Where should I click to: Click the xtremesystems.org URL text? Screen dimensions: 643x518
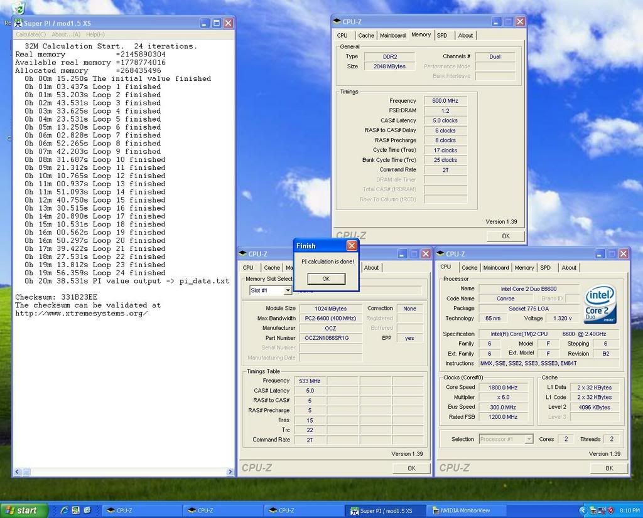point(81,314)
